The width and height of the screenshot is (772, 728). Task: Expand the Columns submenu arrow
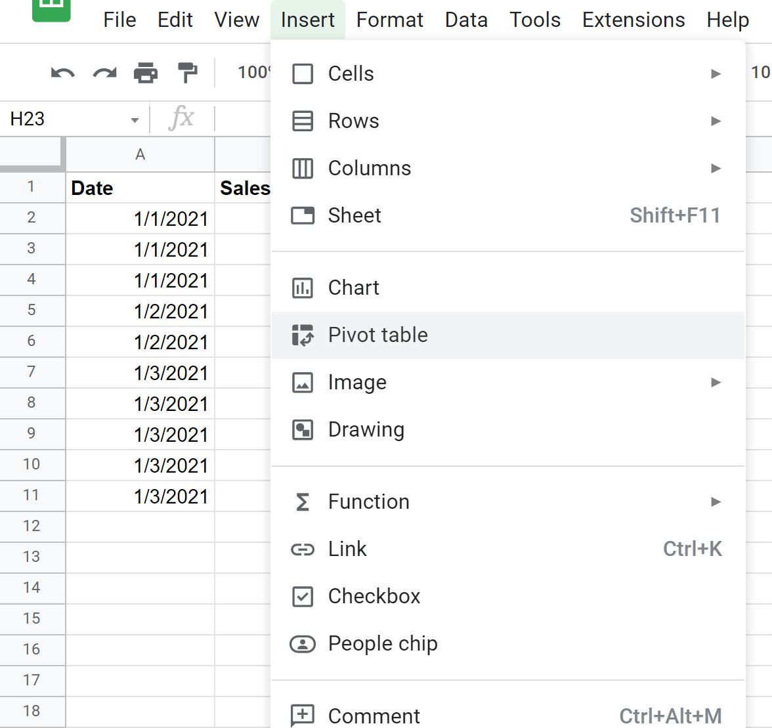pos(716,168)
